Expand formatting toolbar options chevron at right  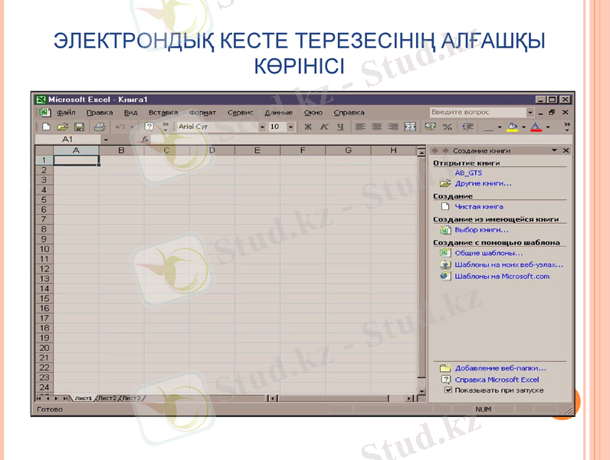click(567, 127)
